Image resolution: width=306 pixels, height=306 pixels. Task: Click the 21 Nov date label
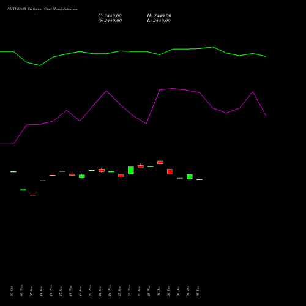(100, 291)
